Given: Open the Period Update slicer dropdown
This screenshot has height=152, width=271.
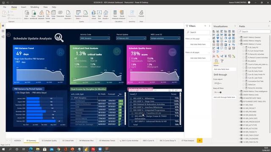Looking at the screenshot, I should [x=131, y=38].
